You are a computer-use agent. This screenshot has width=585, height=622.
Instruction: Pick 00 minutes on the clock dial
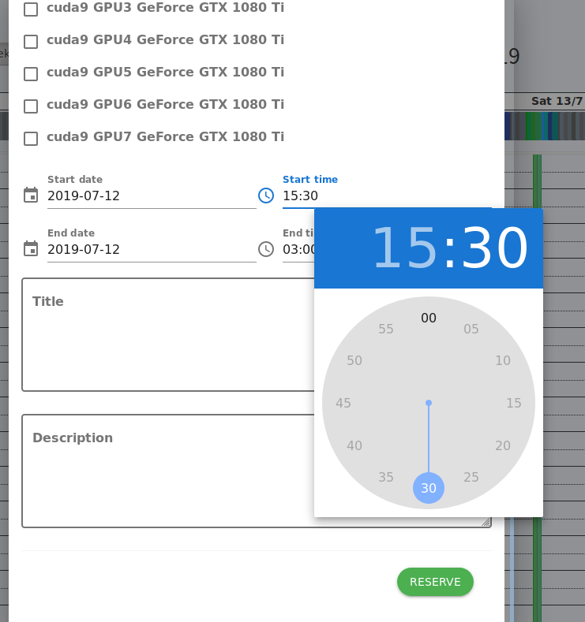(x=429, y=318)
